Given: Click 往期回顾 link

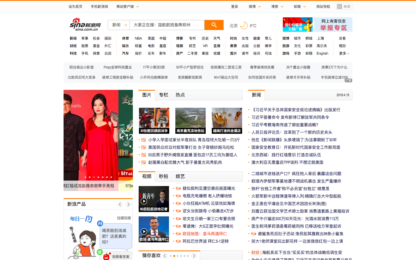Looking at the screenshot, I should tap(124, 218).
